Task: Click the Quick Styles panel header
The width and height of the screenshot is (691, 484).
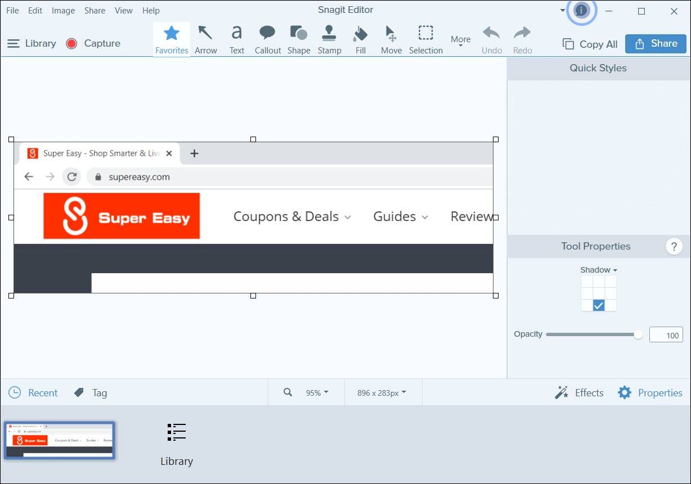Action: coord(598,68)
